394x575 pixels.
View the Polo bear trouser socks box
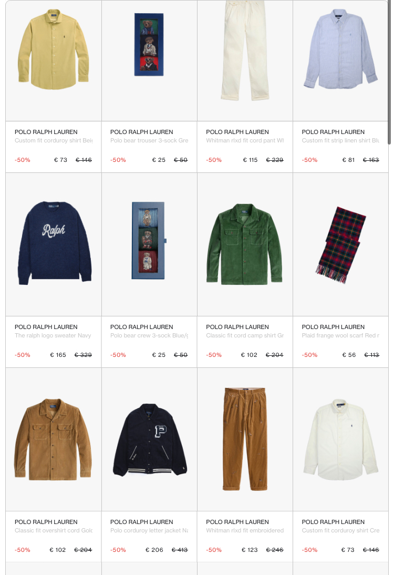click(149, 45)
